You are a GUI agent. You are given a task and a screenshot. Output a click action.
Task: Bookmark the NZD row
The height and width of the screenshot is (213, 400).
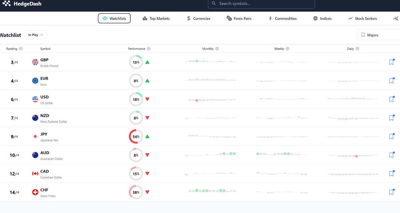point(391,118)
